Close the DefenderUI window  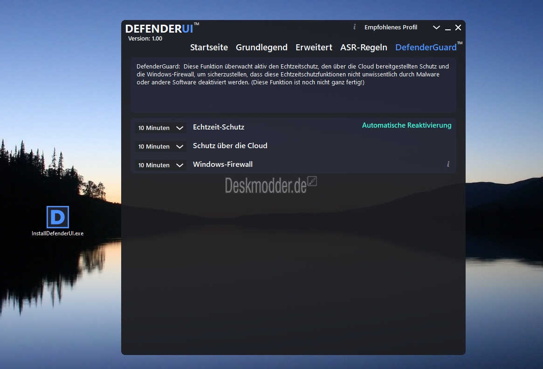[x=458, y=27]
